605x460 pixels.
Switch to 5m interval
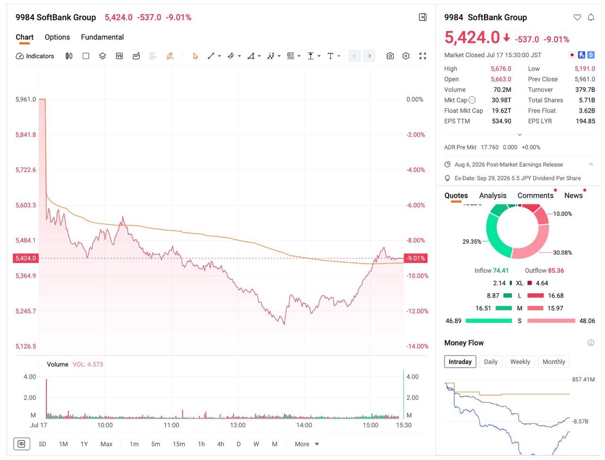(x=156, y=444)
